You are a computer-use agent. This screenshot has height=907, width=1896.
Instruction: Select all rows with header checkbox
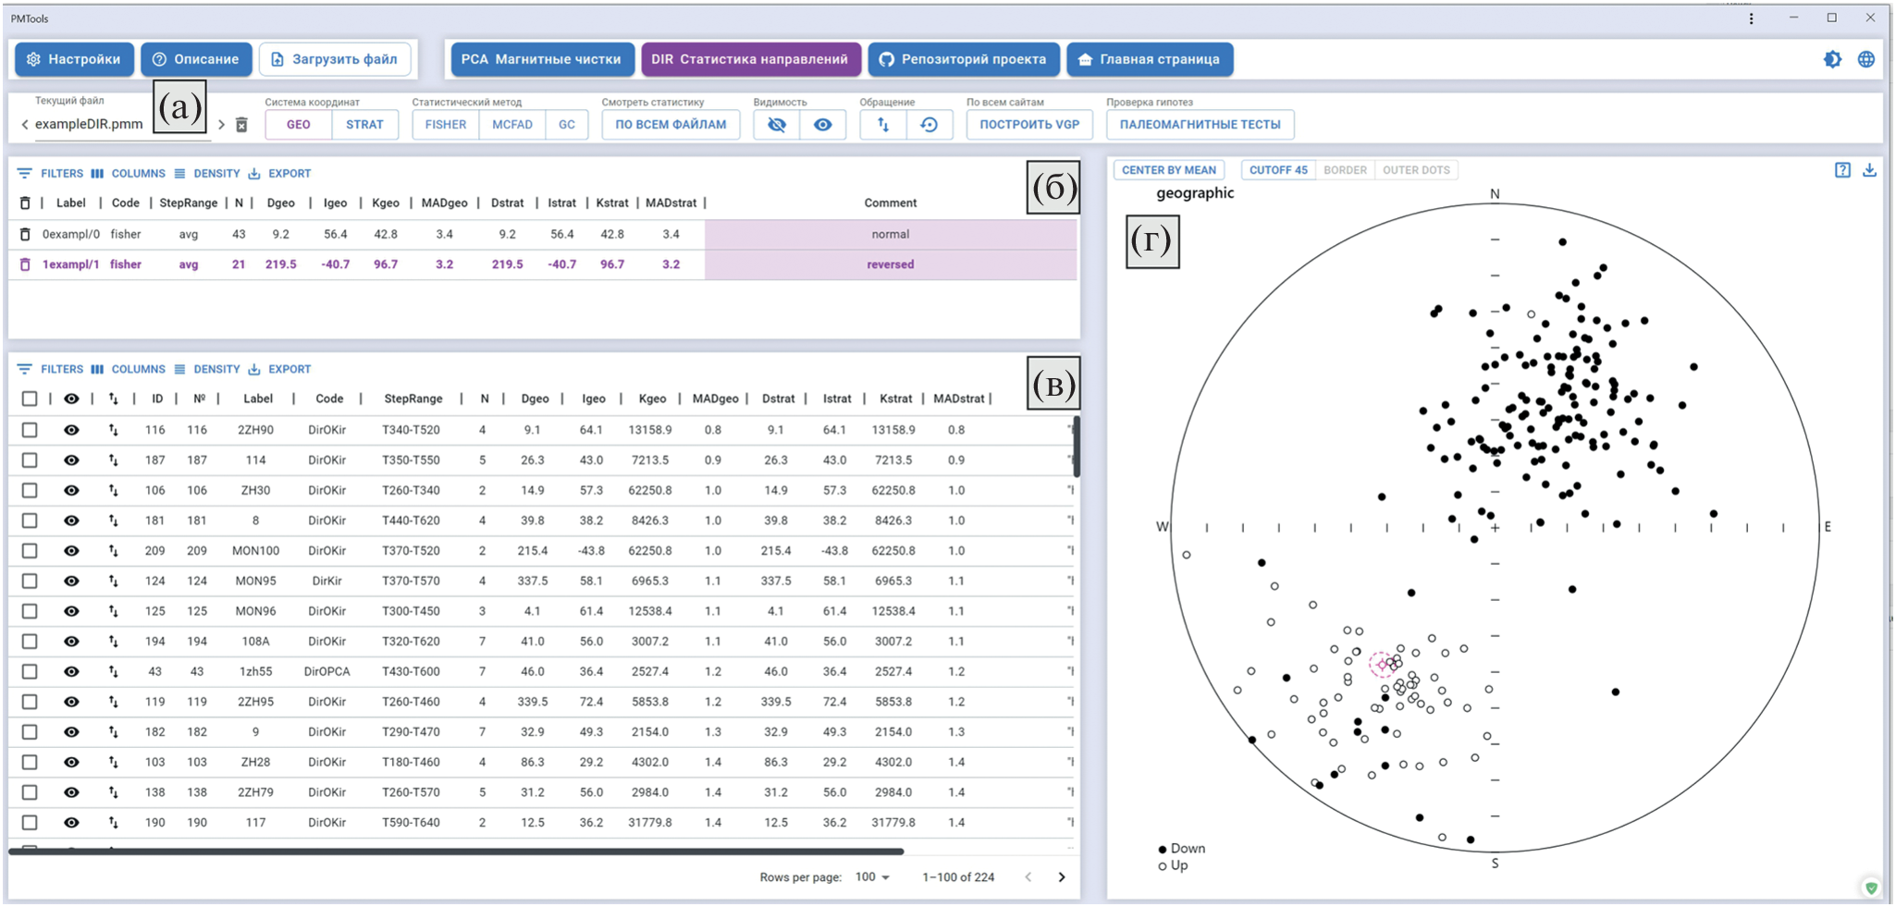30,398
